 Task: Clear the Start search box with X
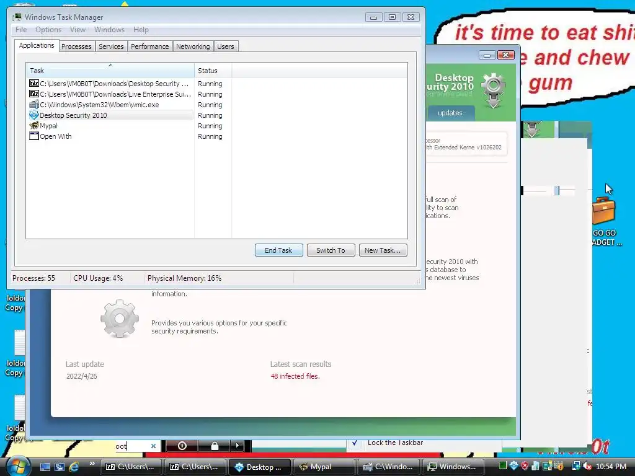coord(153,446)
